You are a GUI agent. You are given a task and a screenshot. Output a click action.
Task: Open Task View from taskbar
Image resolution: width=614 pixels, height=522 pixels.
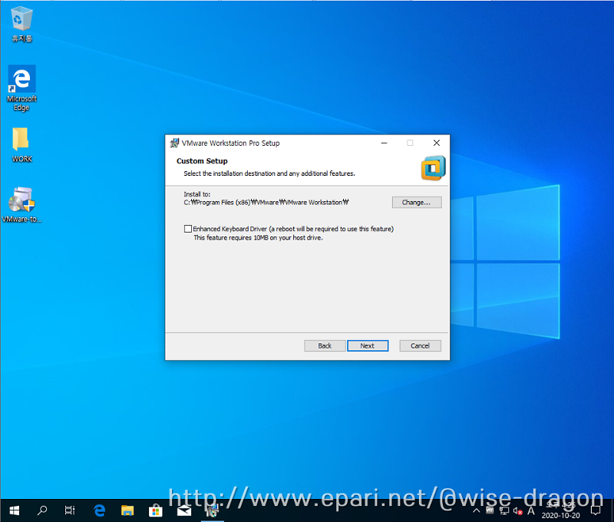point(70,510)
